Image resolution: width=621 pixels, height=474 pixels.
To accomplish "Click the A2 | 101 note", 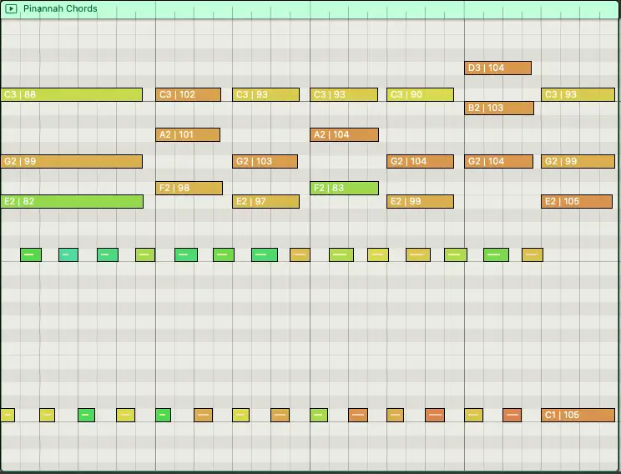I will (x=188, y=134).
